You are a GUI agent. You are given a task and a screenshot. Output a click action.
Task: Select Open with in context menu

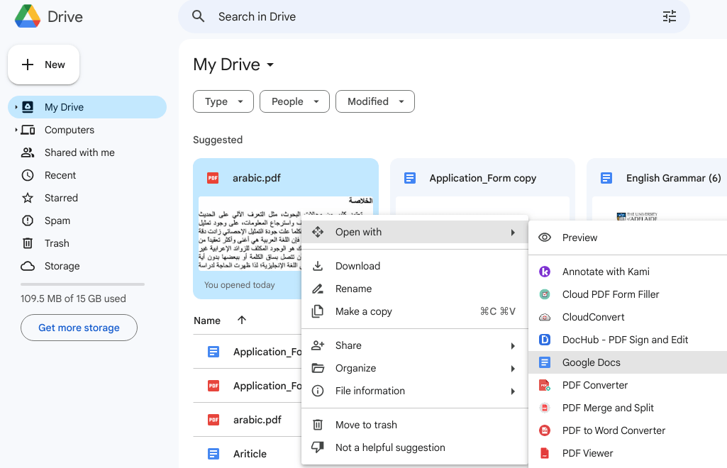click(x=414, y=232)
